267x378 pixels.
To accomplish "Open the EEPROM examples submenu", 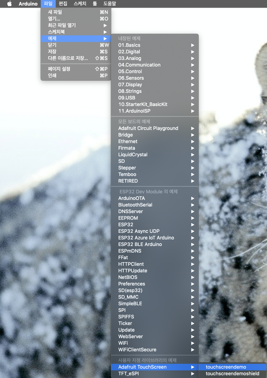I will (155, 218).
